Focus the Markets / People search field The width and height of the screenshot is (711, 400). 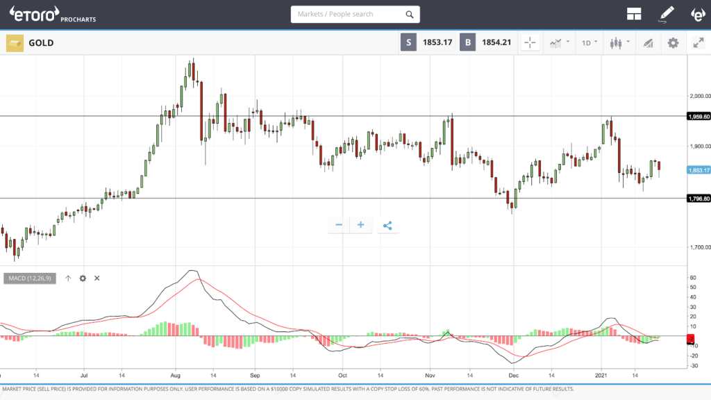pos(355,15)
